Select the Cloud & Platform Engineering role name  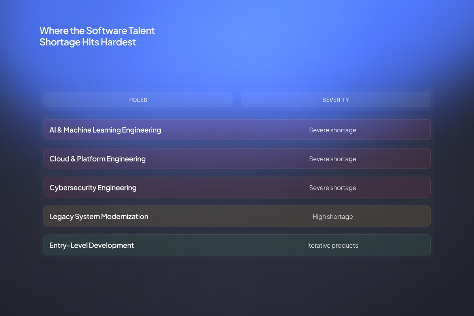tap(98, 158)
